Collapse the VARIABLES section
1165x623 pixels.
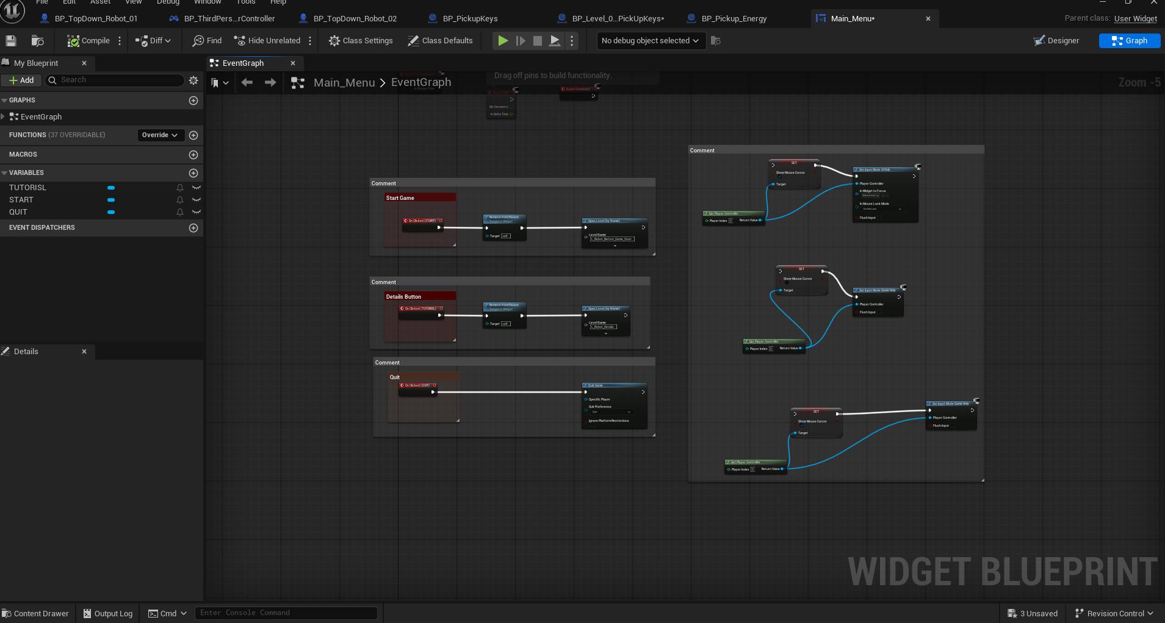[x=4, y=173]
